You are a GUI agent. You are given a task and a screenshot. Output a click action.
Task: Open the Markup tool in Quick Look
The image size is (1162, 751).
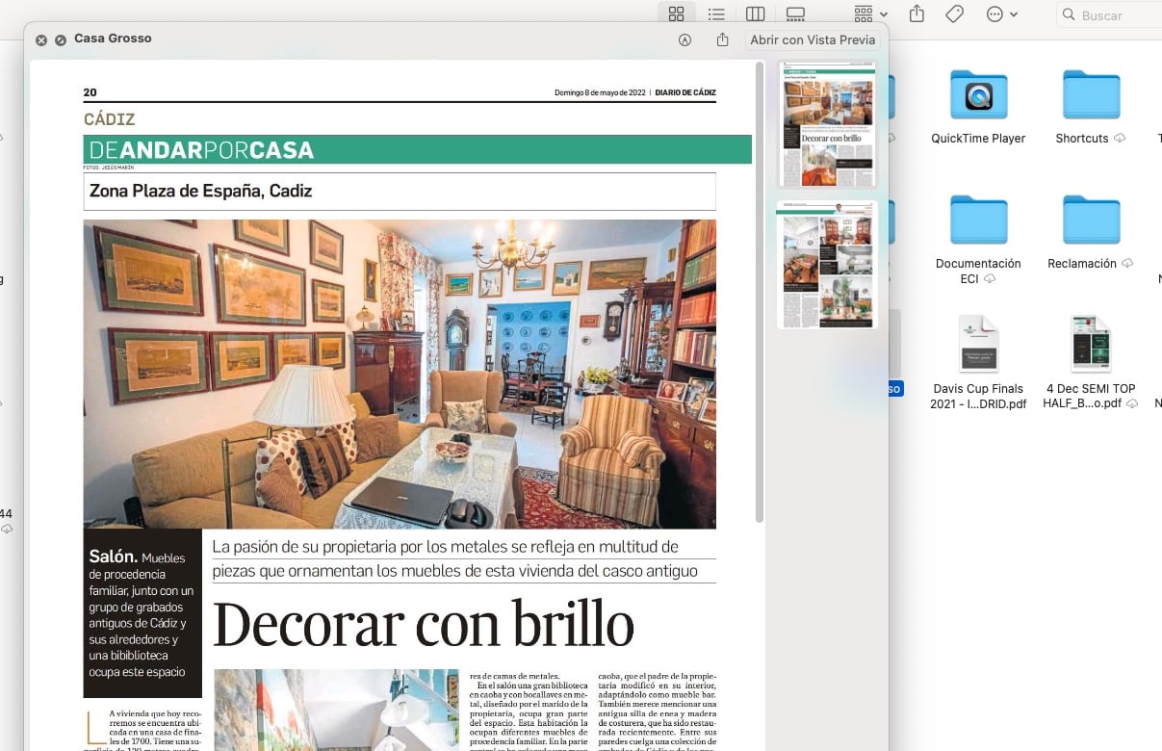[685, 39]
